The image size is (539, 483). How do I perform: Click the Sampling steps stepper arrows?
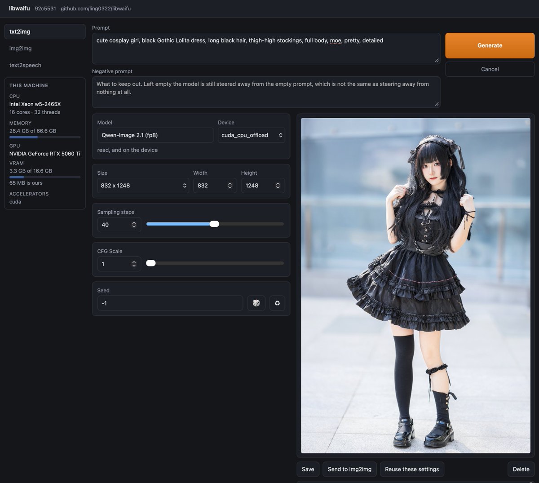(x=134, y=225)
